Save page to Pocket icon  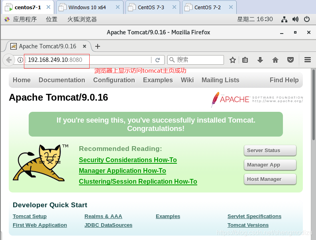[290, 60]
